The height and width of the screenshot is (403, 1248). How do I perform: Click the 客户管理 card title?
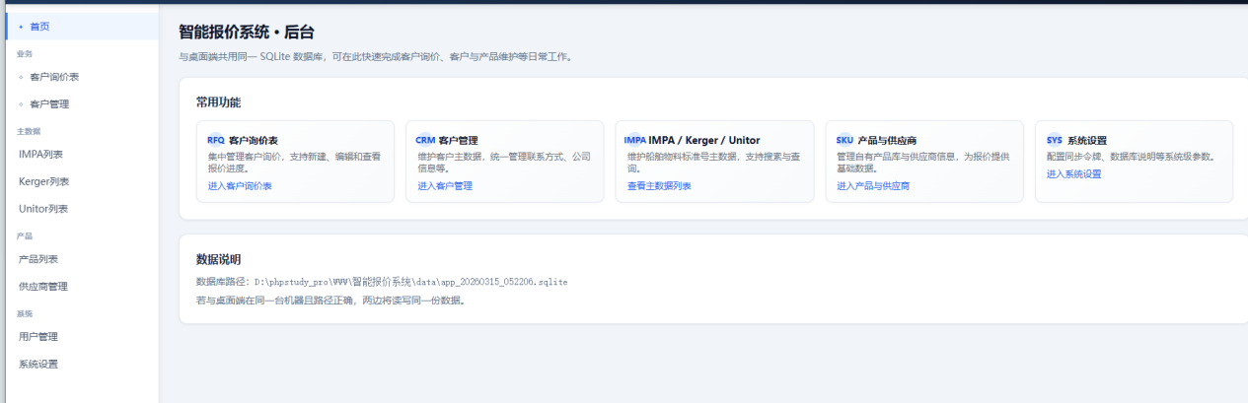click(459, 141)
